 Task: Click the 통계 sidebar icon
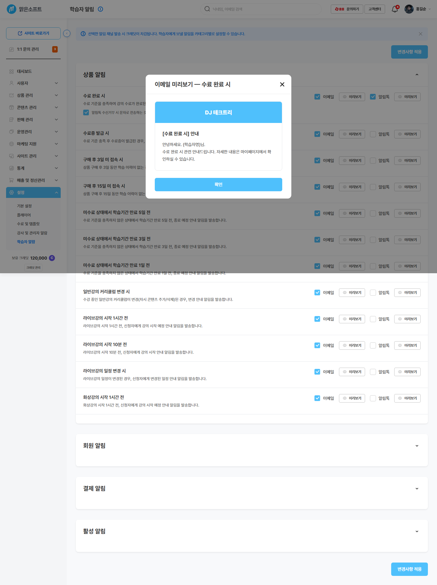click(x=12, y=168)
